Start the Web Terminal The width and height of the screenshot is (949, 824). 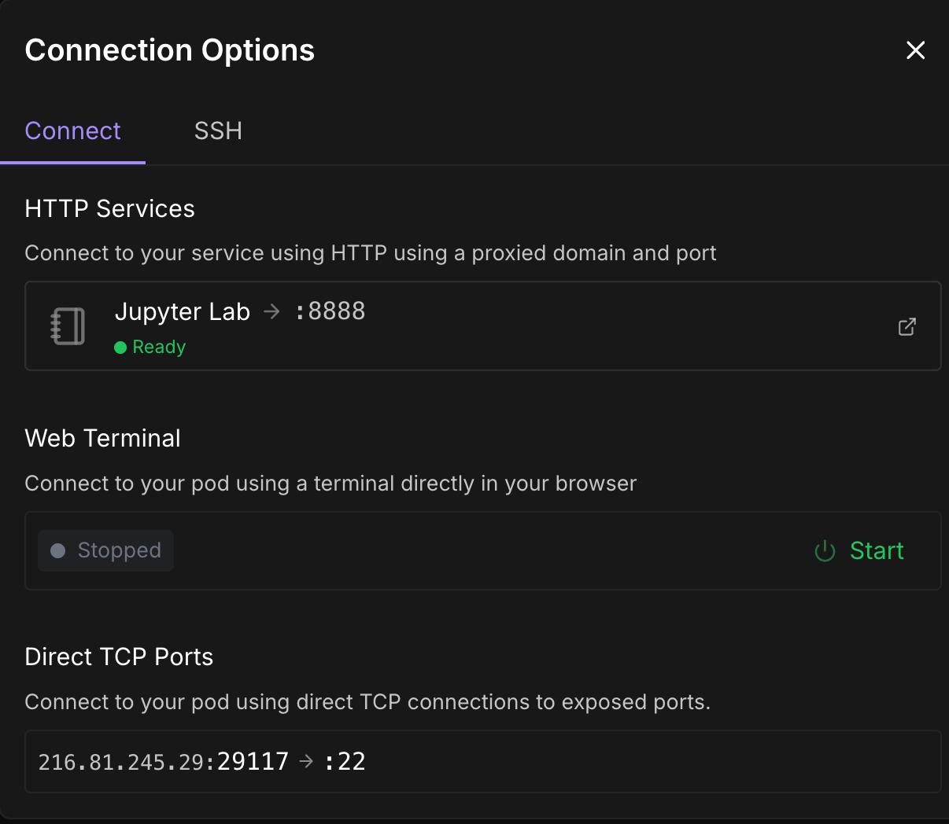click(876, 550)
